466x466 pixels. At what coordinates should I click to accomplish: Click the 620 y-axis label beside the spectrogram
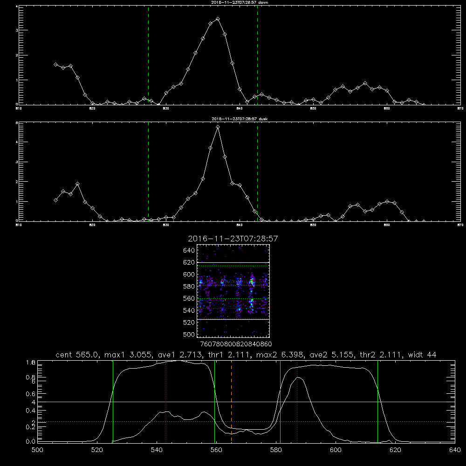(189, 262)
